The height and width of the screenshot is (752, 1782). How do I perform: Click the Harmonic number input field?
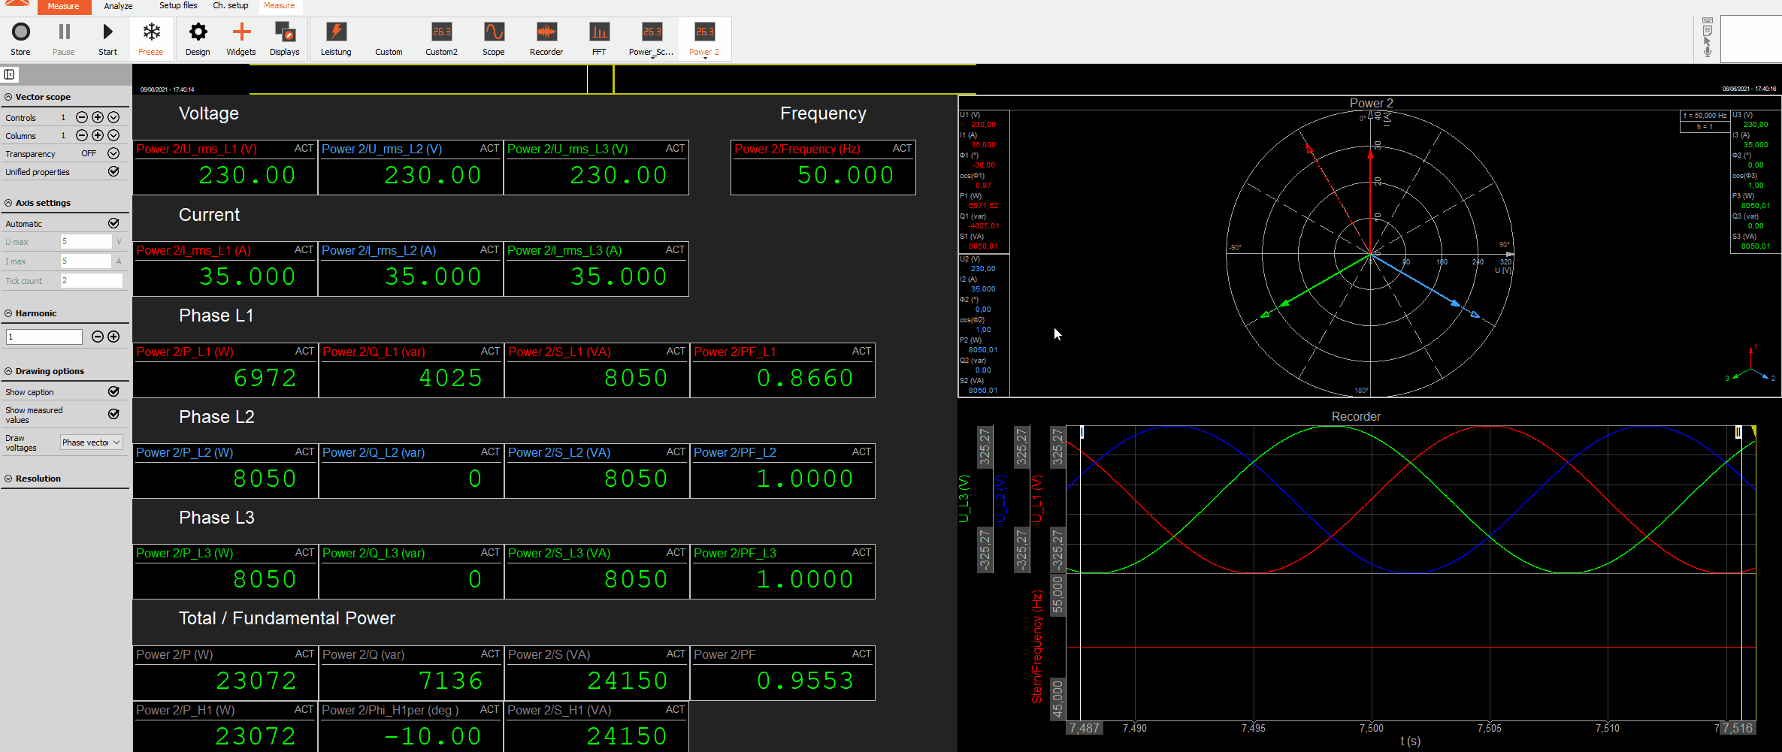coord(44,337)
